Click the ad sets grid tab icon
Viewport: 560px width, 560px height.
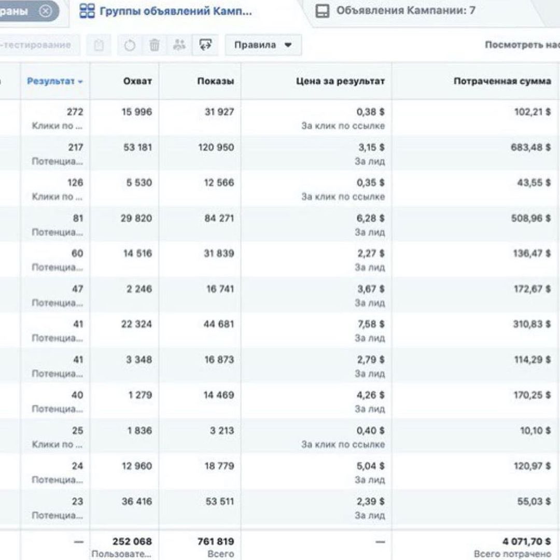pos(87,11)
